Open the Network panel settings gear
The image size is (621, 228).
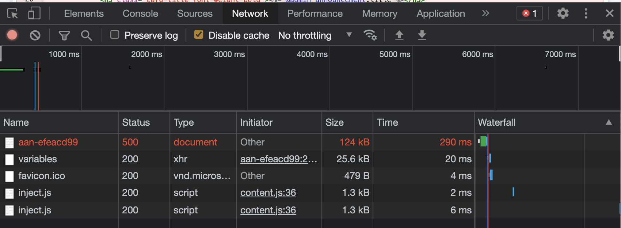point(608,35)
